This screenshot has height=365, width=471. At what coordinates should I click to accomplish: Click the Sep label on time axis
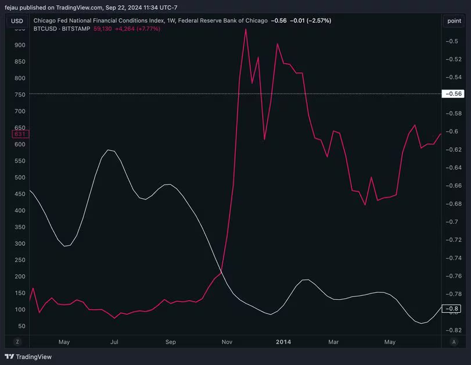tap(170, 342)
